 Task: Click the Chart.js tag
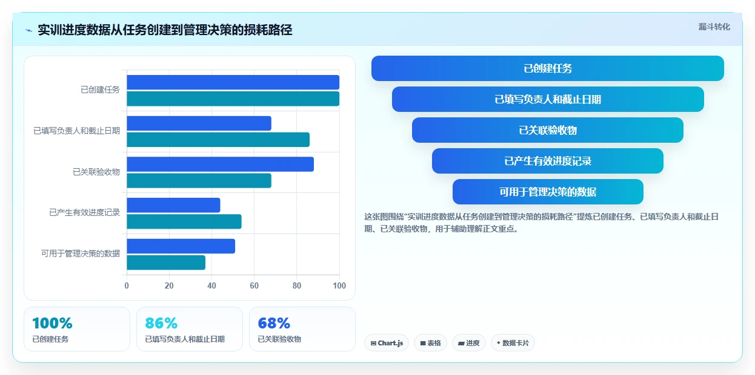pyautogui.click(x=387, y=343)
